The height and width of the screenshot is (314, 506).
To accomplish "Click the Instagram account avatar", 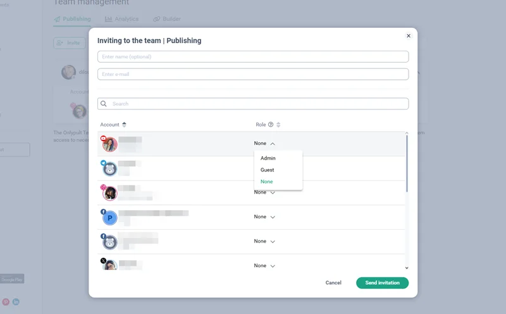I will click(110, 193).
